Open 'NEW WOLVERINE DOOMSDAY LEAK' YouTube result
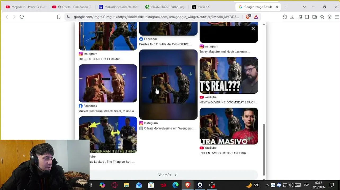The width and height of the screenshot is (340, 190). (228, 102)
